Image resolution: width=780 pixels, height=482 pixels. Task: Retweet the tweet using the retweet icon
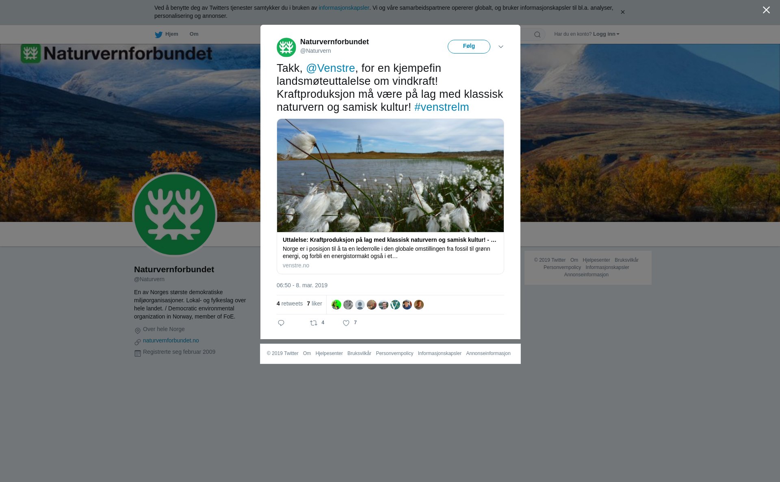point(314,323)
